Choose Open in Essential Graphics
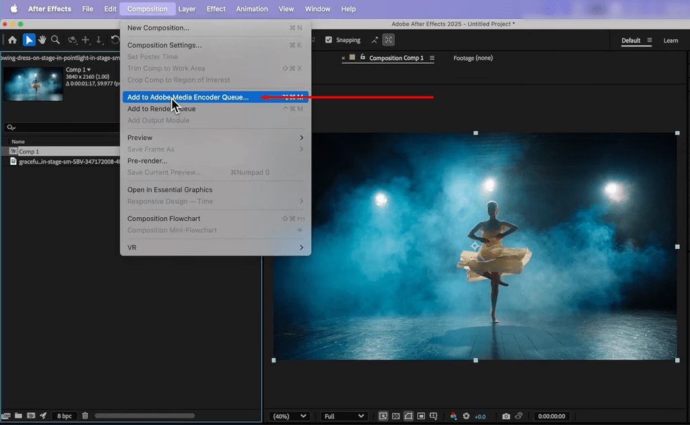 click(215, 190)
